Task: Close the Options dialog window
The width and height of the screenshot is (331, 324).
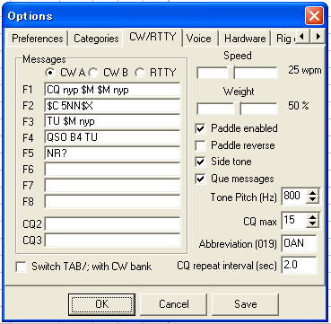Action: coord(314,16)
